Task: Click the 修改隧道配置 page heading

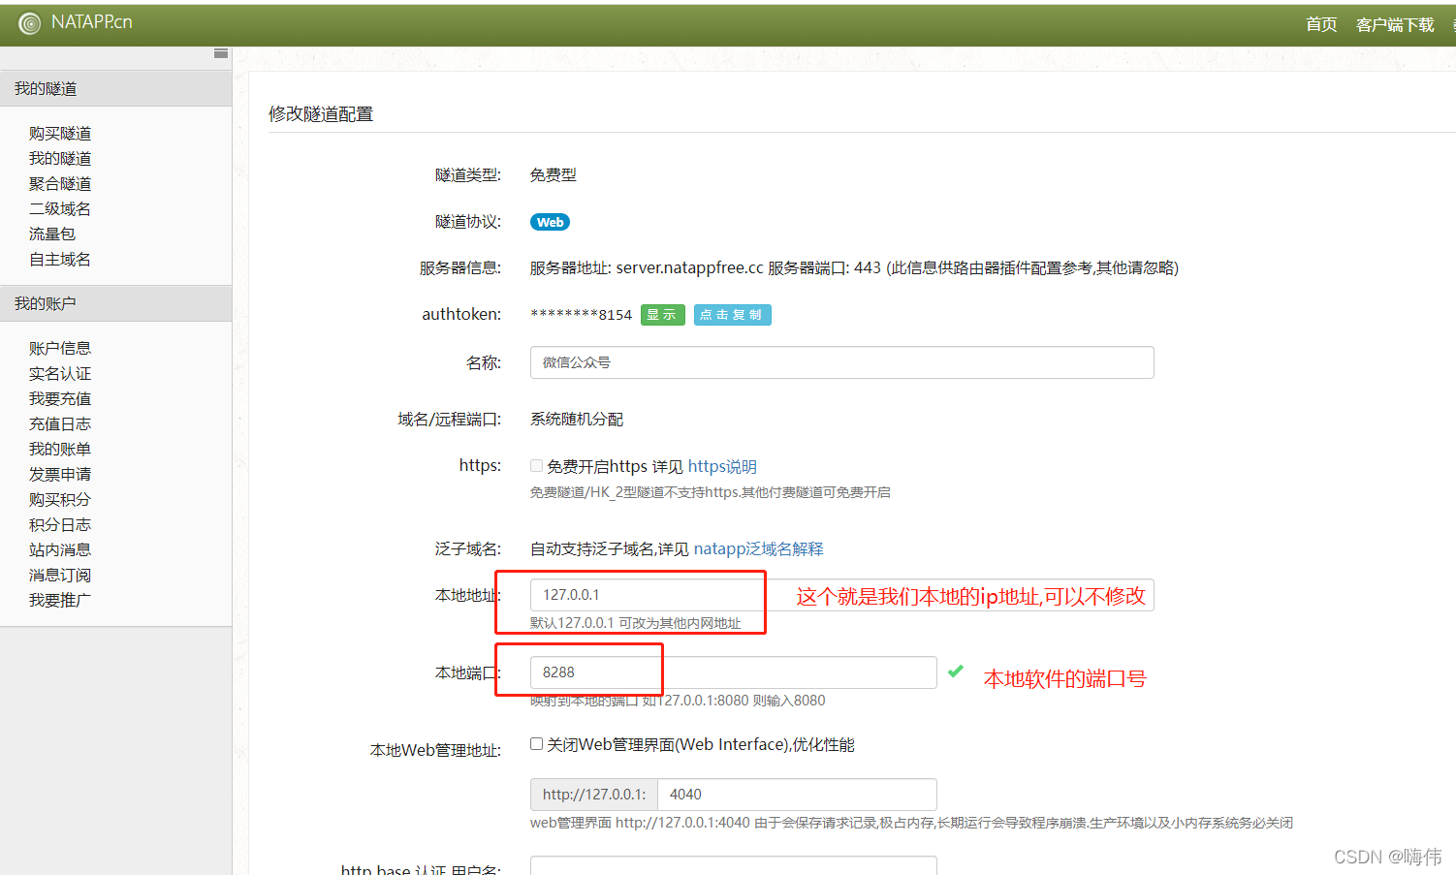Action: [x=321, y=113]
